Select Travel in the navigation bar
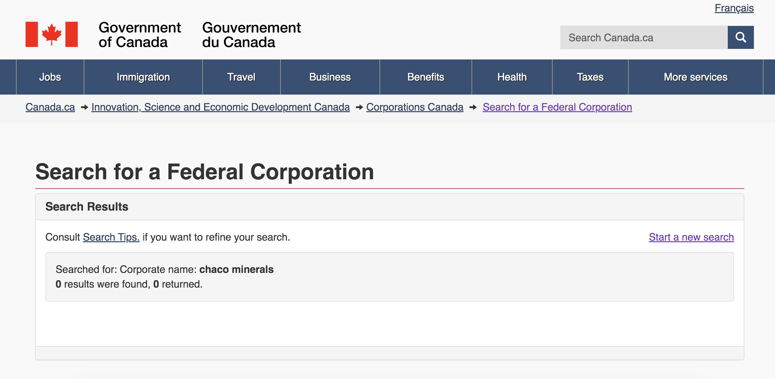Viewport: 775px width, 379px height. pos(241,77)
